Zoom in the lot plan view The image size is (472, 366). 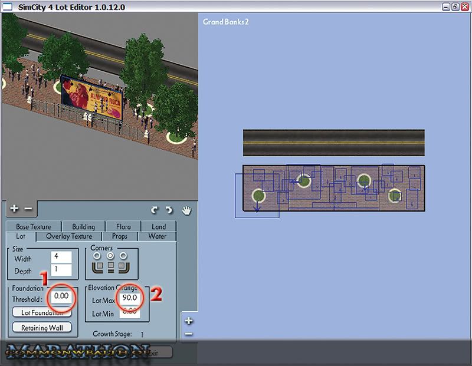188,321
